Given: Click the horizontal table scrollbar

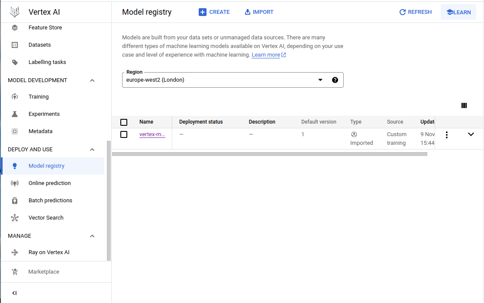Looking at the screenshot, I should (269, 154).
